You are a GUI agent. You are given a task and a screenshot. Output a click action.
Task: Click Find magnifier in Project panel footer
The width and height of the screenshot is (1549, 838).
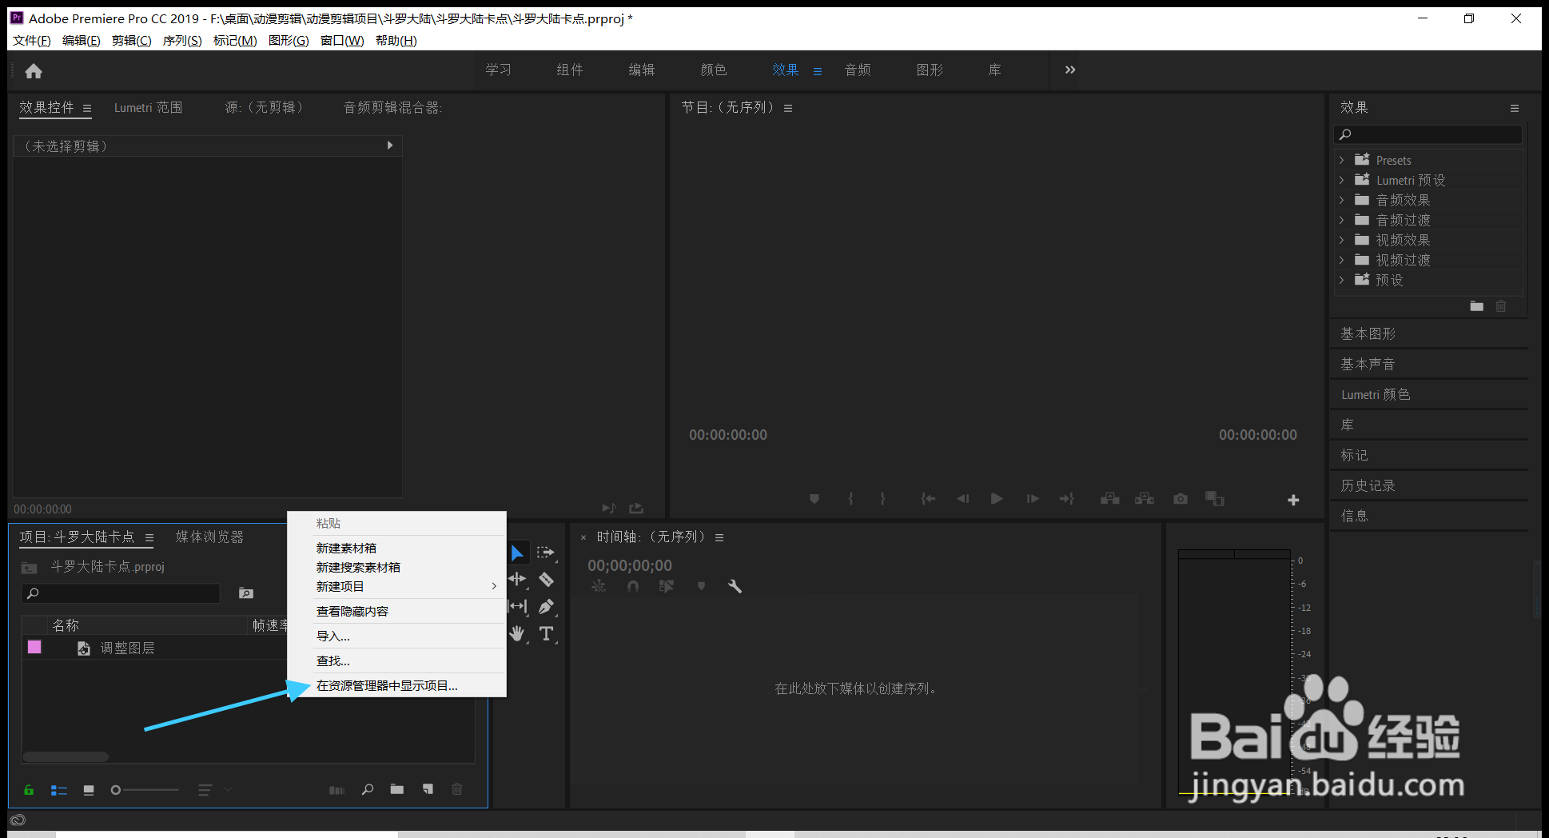[x=368, y=789]
